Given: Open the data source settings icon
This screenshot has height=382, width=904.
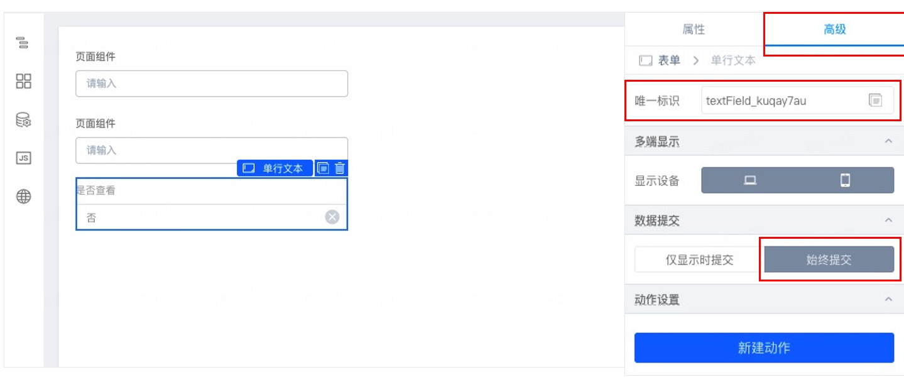Looking at the screenshot, I should pyautogui.click(x=23, y=119).
